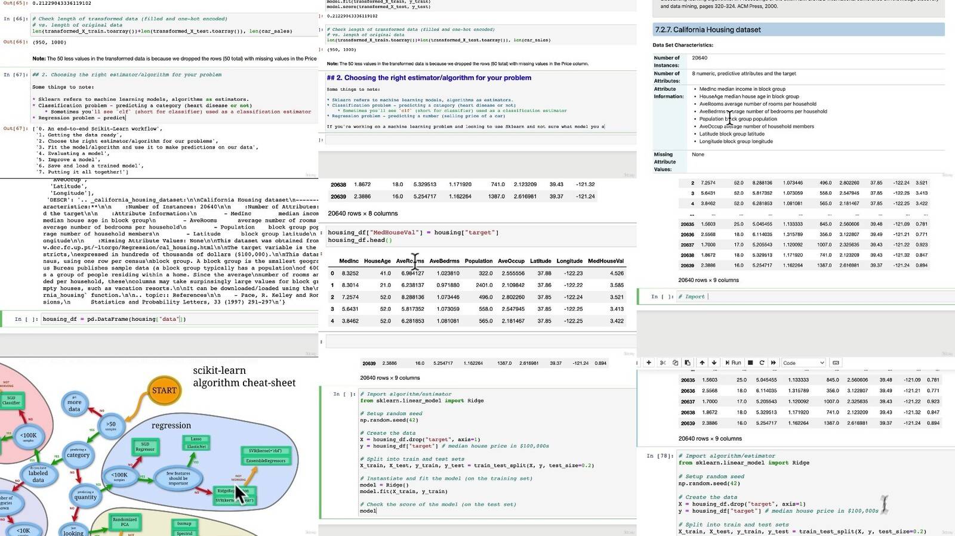Click the MedInc column header
Screen dimensions: 955x536
point(349,261)
